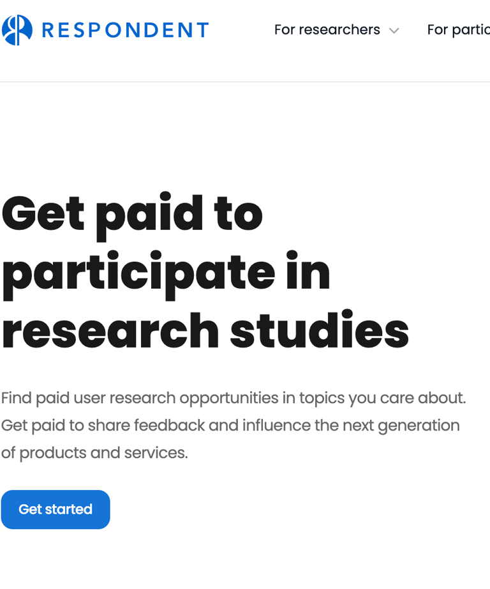
Task: Click the word "researchers" in the navigation bar
Action: coord(339,30)
